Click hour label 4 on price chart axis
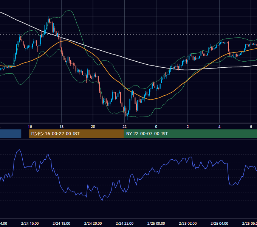257x227 pixels. pos(219,127)
